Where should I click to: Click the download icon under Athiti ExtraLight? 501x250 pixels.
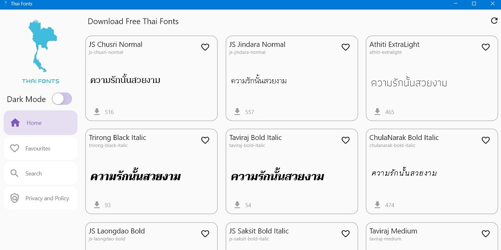(377, 112)
